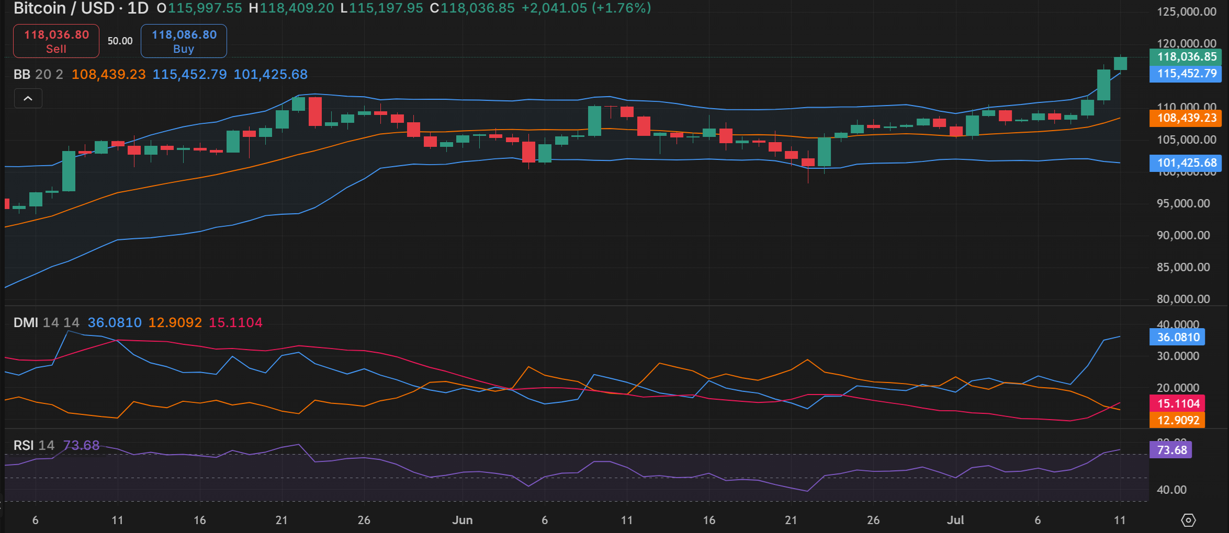Click the DMI legend value 15.1104
The image size is (1229, 533).
click(x=235, y=322)
